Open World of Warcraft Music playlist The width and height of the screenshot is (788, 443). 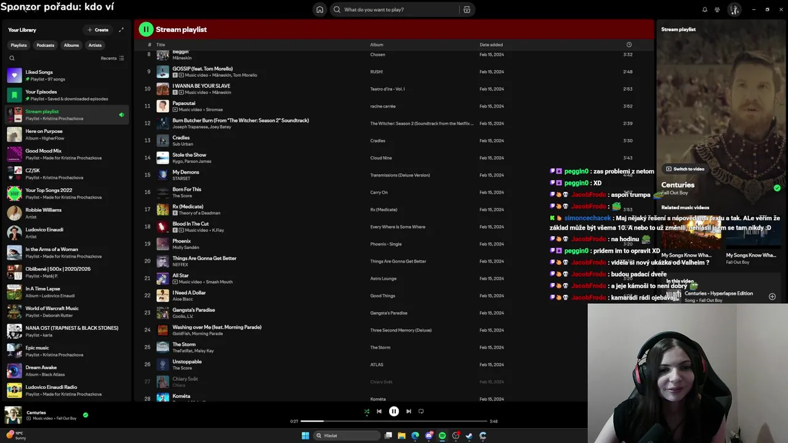point(68,311)
